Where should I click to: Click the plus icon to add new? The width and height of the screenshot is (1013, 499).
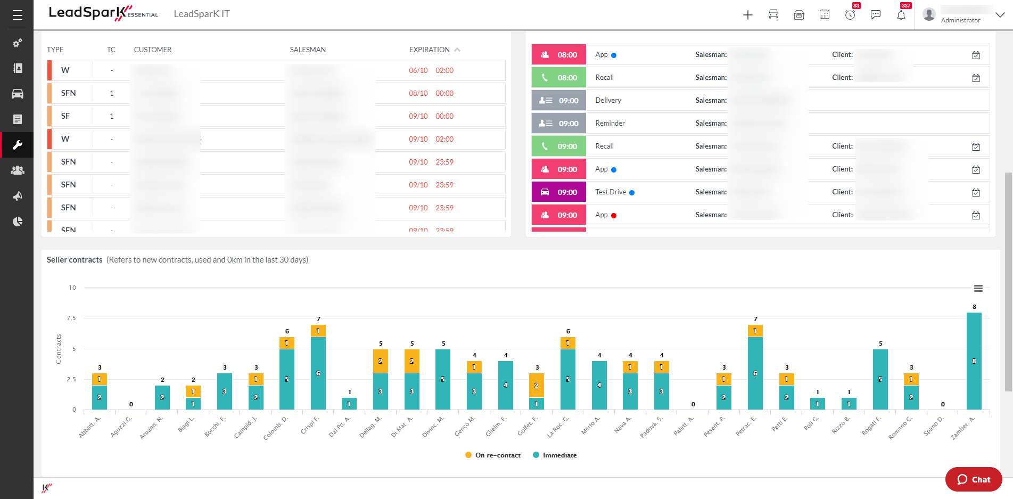coord(747,15)
